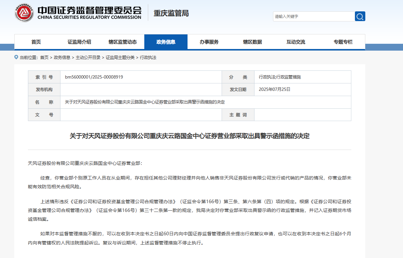This screenshot has height=258, width=403.
Task: Click the CHINA SECURITIES REGULATORY COMMISSION text
Action: (x=90, y=17)
